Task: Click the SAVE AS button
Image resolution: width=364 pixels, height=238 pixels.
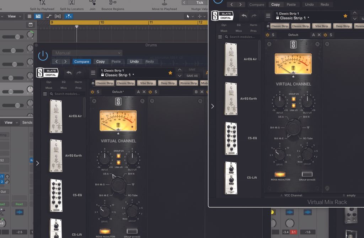Action: click(x=192, y=76)
